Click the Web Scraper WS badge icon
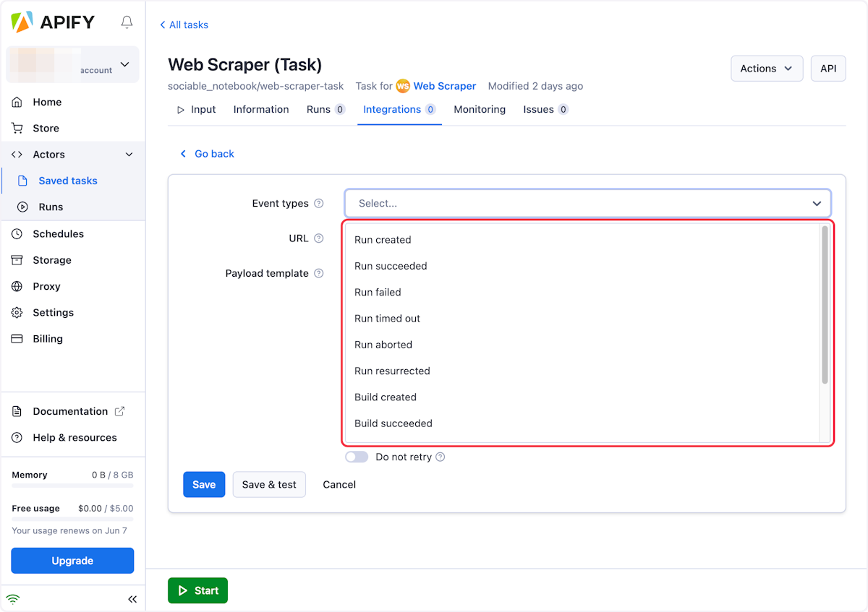This screenshot has height=612, width=868. click(403, 86)
